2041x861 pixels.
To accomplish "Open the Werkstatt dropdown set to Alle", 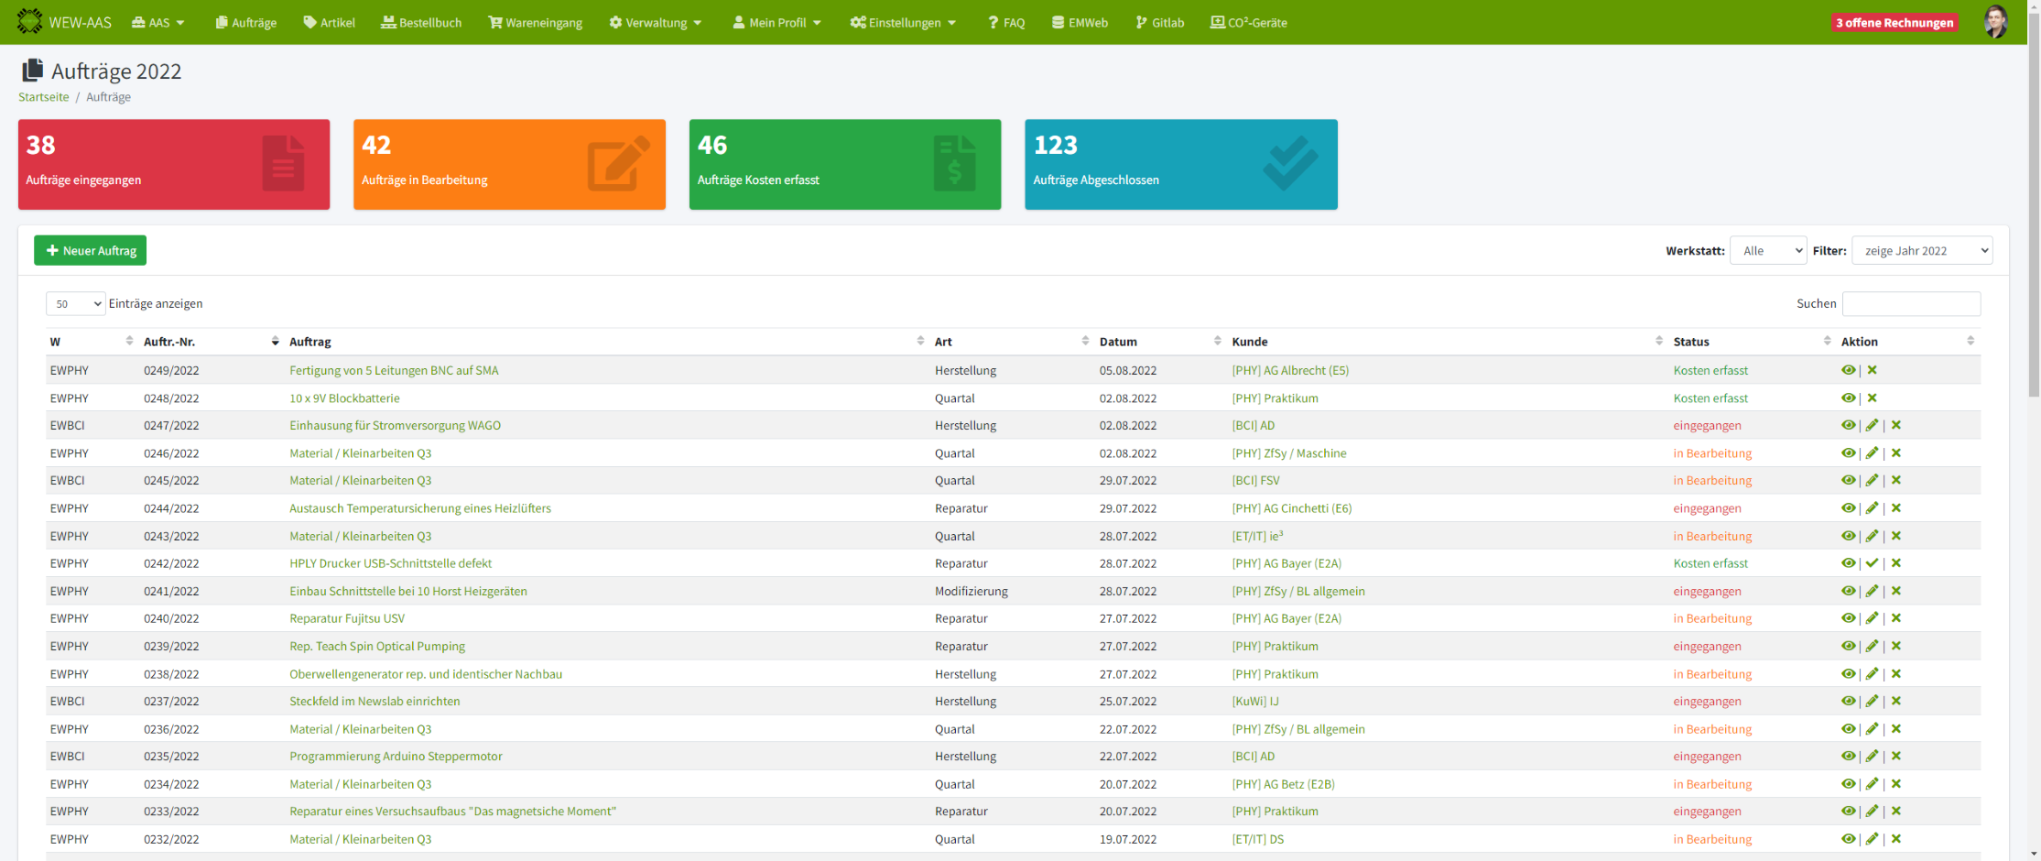I will 1767,251.
